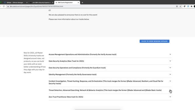This screenshot has width=195, height=110.
Task: Click Access Management Operations and Administration title
Action: 83,54
